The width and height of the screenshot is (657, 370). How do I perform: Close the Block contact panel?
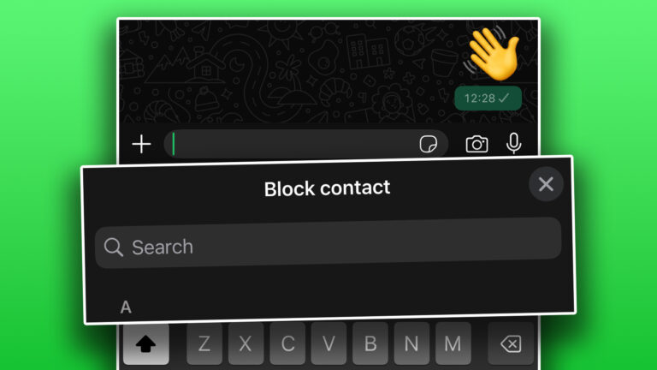coord(546,184)
